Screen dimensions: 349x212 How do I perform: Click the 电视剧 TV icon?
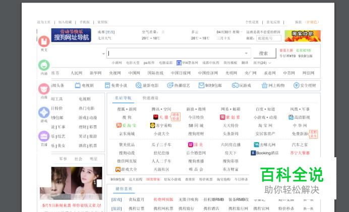pyautogui.click(x=78, y=85)
